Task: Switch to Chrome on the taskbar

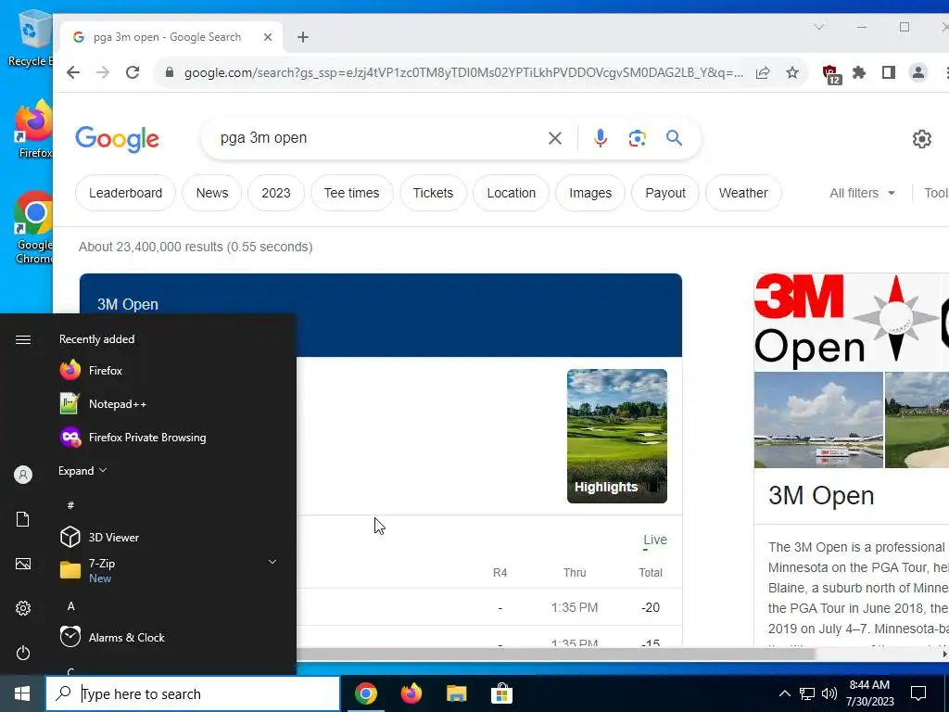Action: tap(365, 693)
